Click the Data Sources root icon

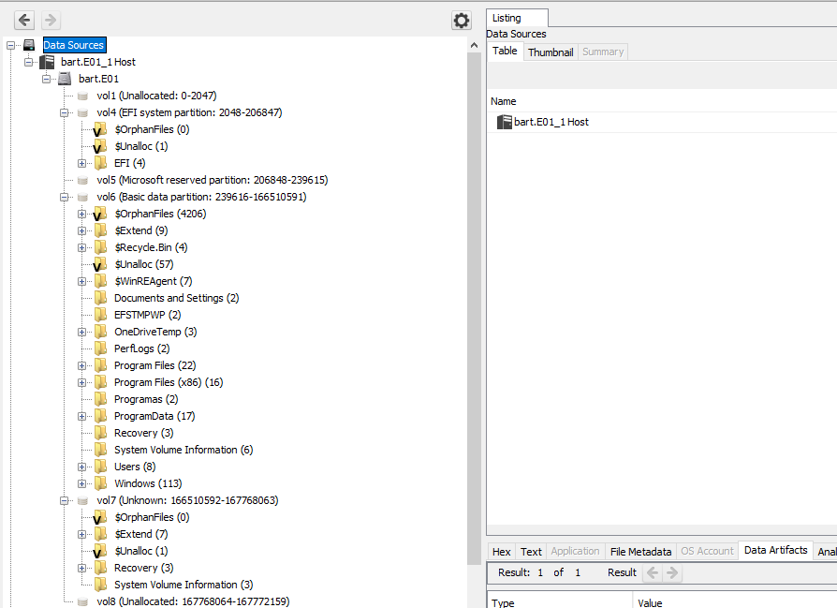tap(29, 45)
